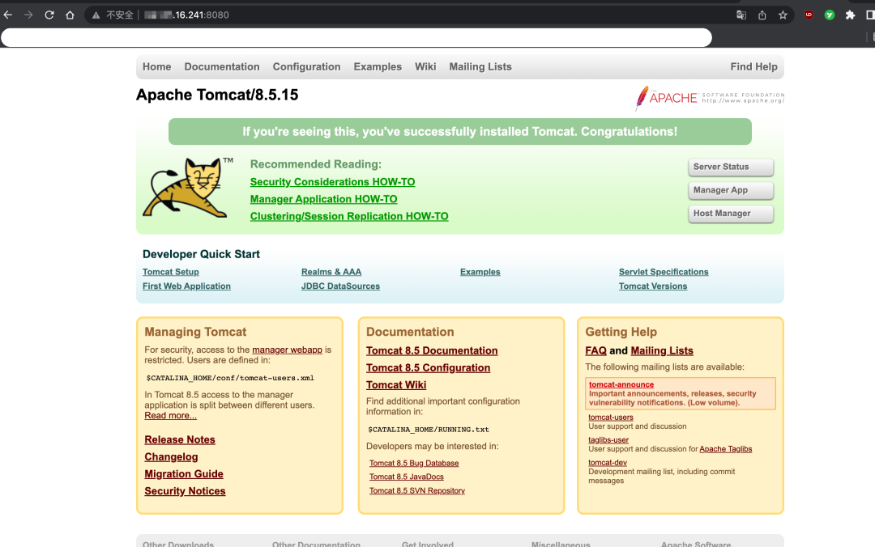875x547 pixels.
Task: Open the Documentation nav item
Action: point(222,67)
